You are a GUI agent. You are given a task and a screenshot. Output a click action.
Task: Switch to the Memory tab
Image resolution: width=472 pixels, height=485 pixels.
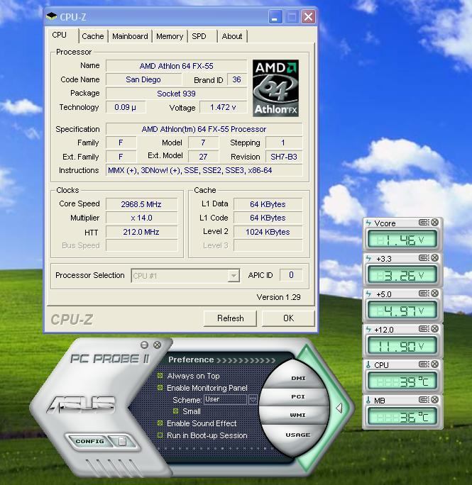pos(170,36)
